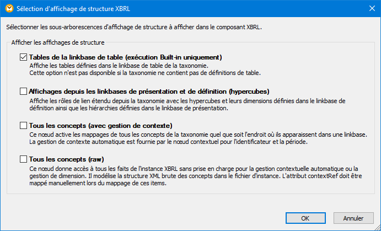
Task: Confirm the selection with OK
Action: tap(305, 218)
